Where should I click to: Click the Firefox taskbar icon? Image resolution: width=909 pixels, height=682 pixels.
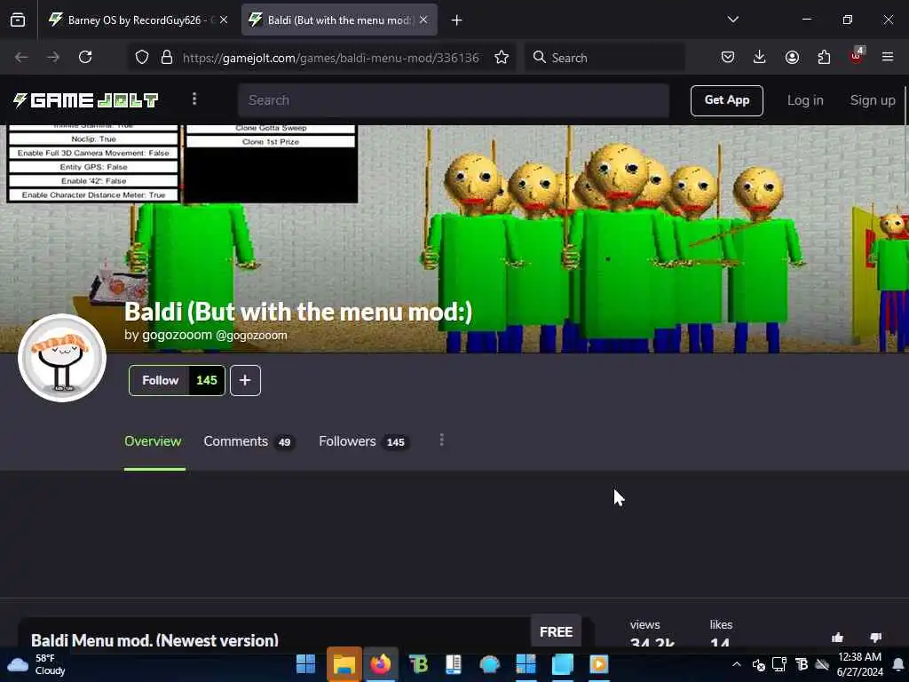[381, 664]
